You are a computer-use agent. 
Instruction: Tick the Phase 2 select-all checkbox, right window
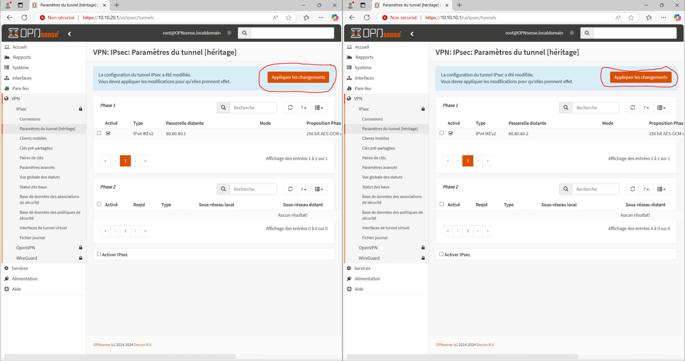pyautogui.click(x=442, y=204)
